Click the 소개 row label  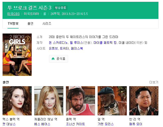click(39, 37)
